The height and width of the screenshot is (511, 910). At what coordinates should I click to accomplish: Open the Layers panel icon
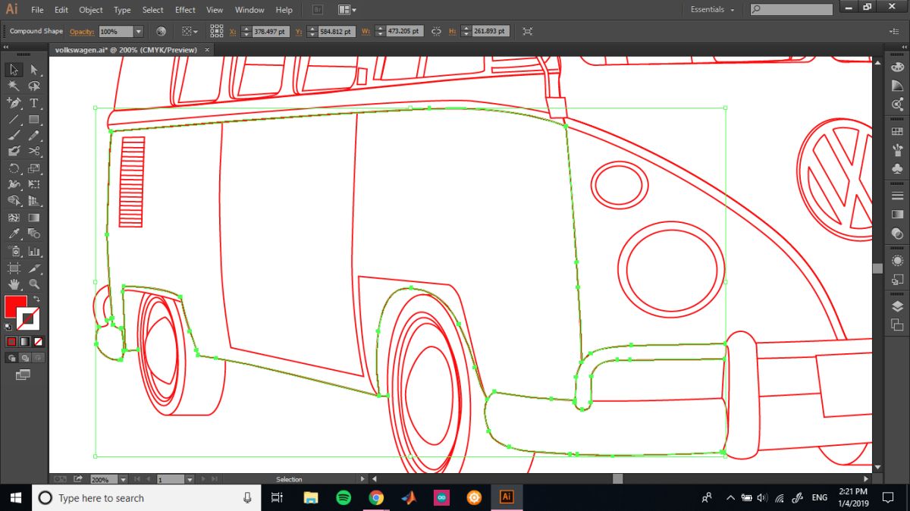point(898,307)
